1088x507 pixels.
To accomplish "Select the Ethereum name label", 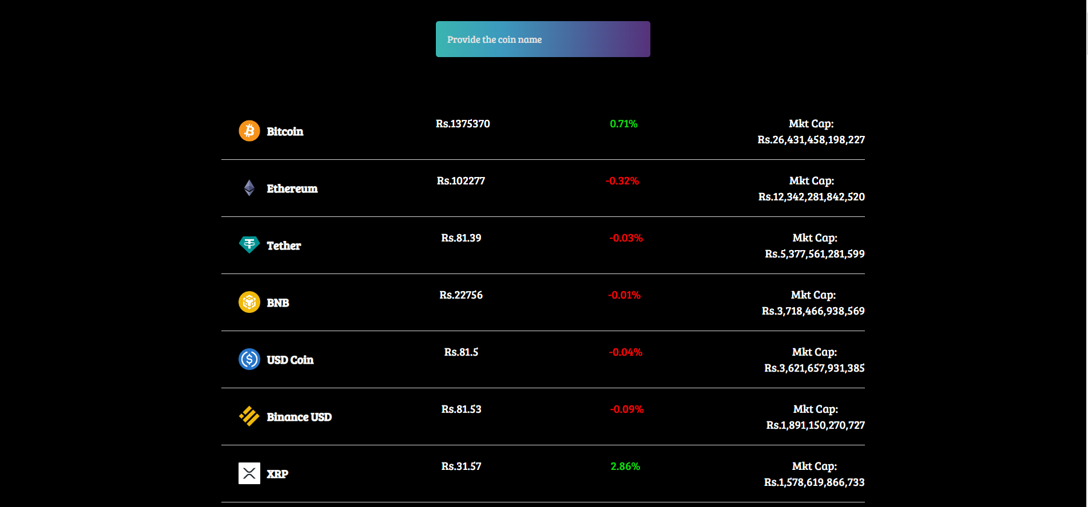I will (x=292, y=188).
